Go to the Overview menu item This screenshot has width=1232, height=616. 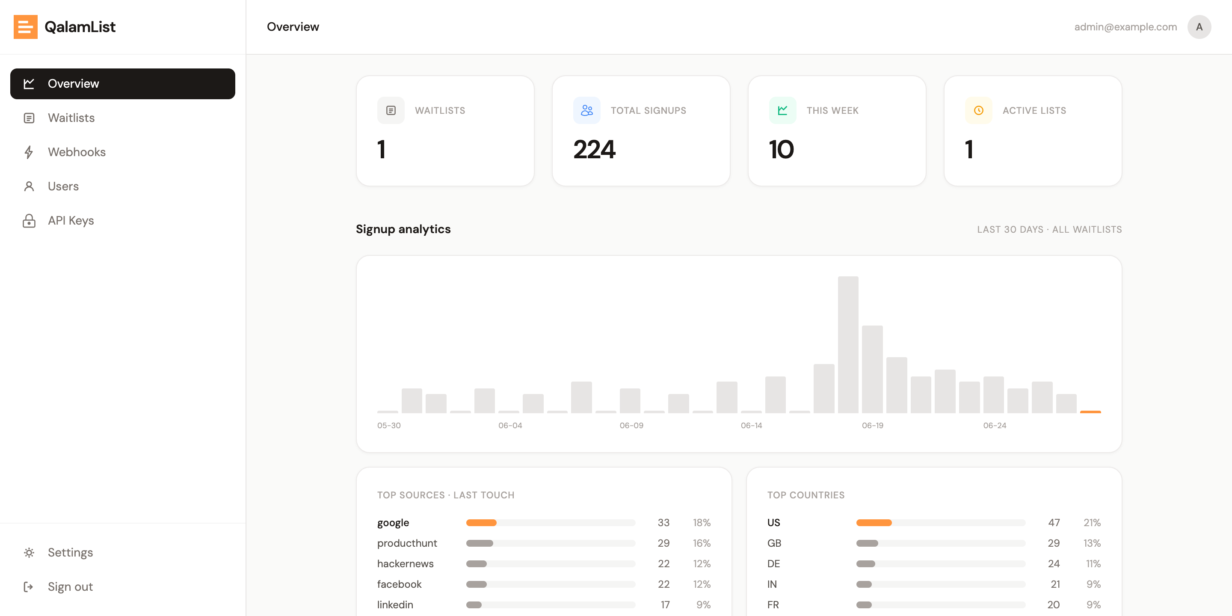coord(122,84)
